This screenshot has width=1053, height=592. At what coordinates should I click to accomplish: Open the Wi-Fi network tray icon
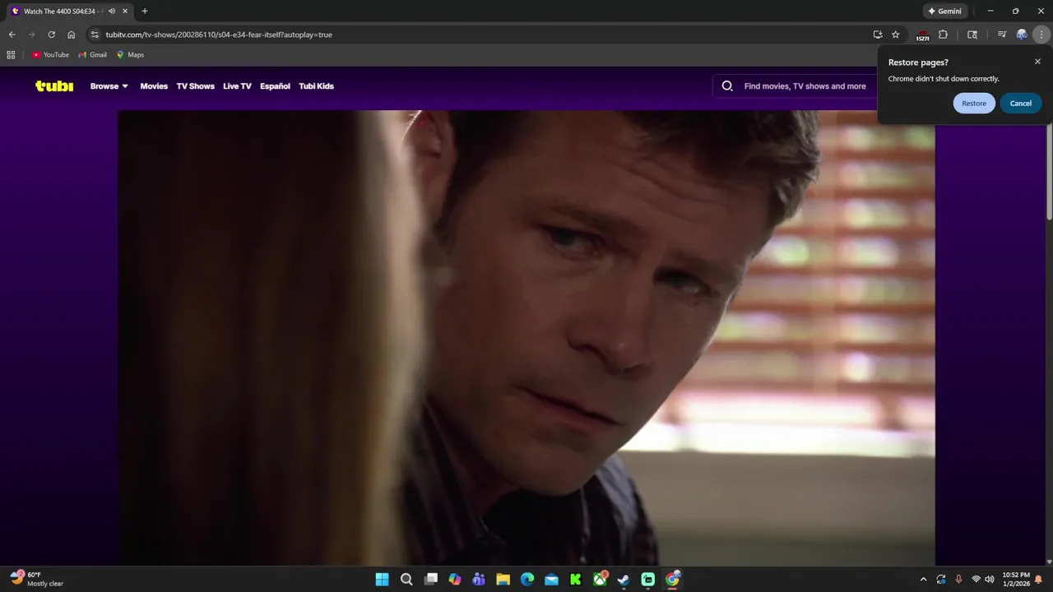pyautogui.click(x=976, y=580)
